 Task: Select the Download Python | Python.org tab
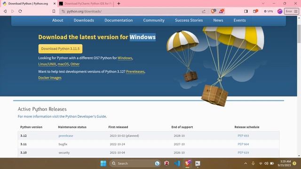(28, 3)
